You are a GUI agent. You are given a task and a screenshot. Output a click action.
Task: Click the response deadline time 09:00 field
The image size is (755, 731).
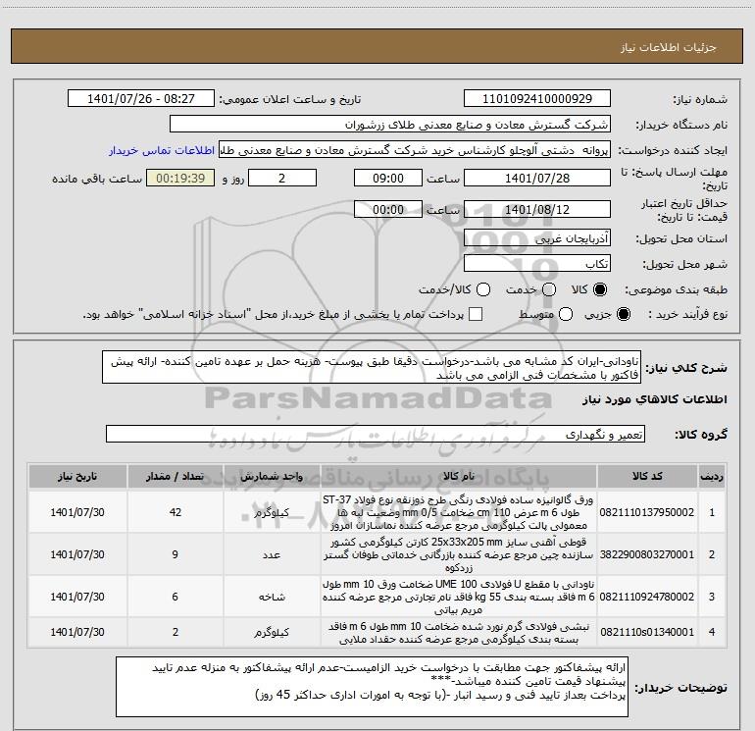click(x=388, y=178)
